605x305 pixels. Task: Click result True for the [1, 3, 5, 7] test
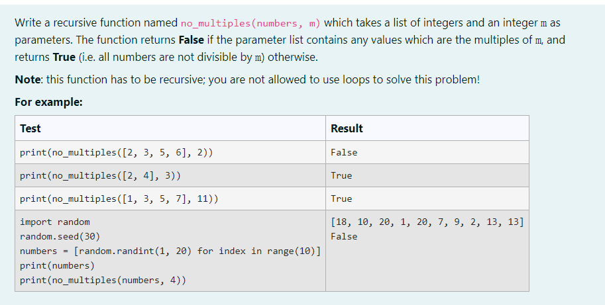(341, 198)
